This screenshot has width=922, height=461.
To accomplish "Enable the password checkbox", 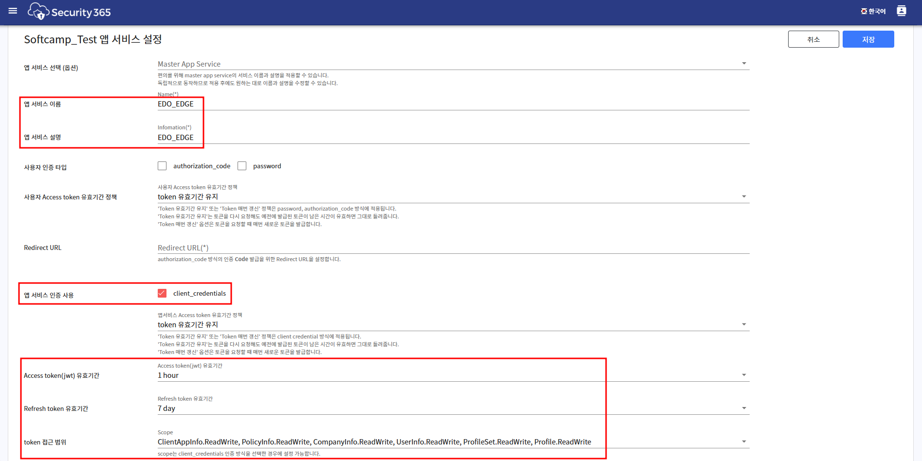I will (x=242, y=166).
